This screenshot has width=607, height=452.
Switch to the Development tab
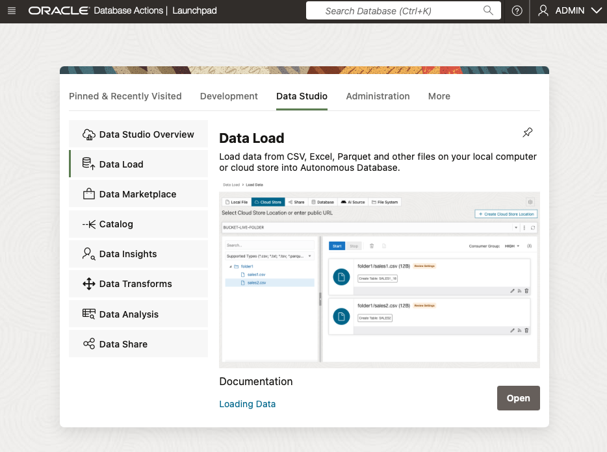229,96
